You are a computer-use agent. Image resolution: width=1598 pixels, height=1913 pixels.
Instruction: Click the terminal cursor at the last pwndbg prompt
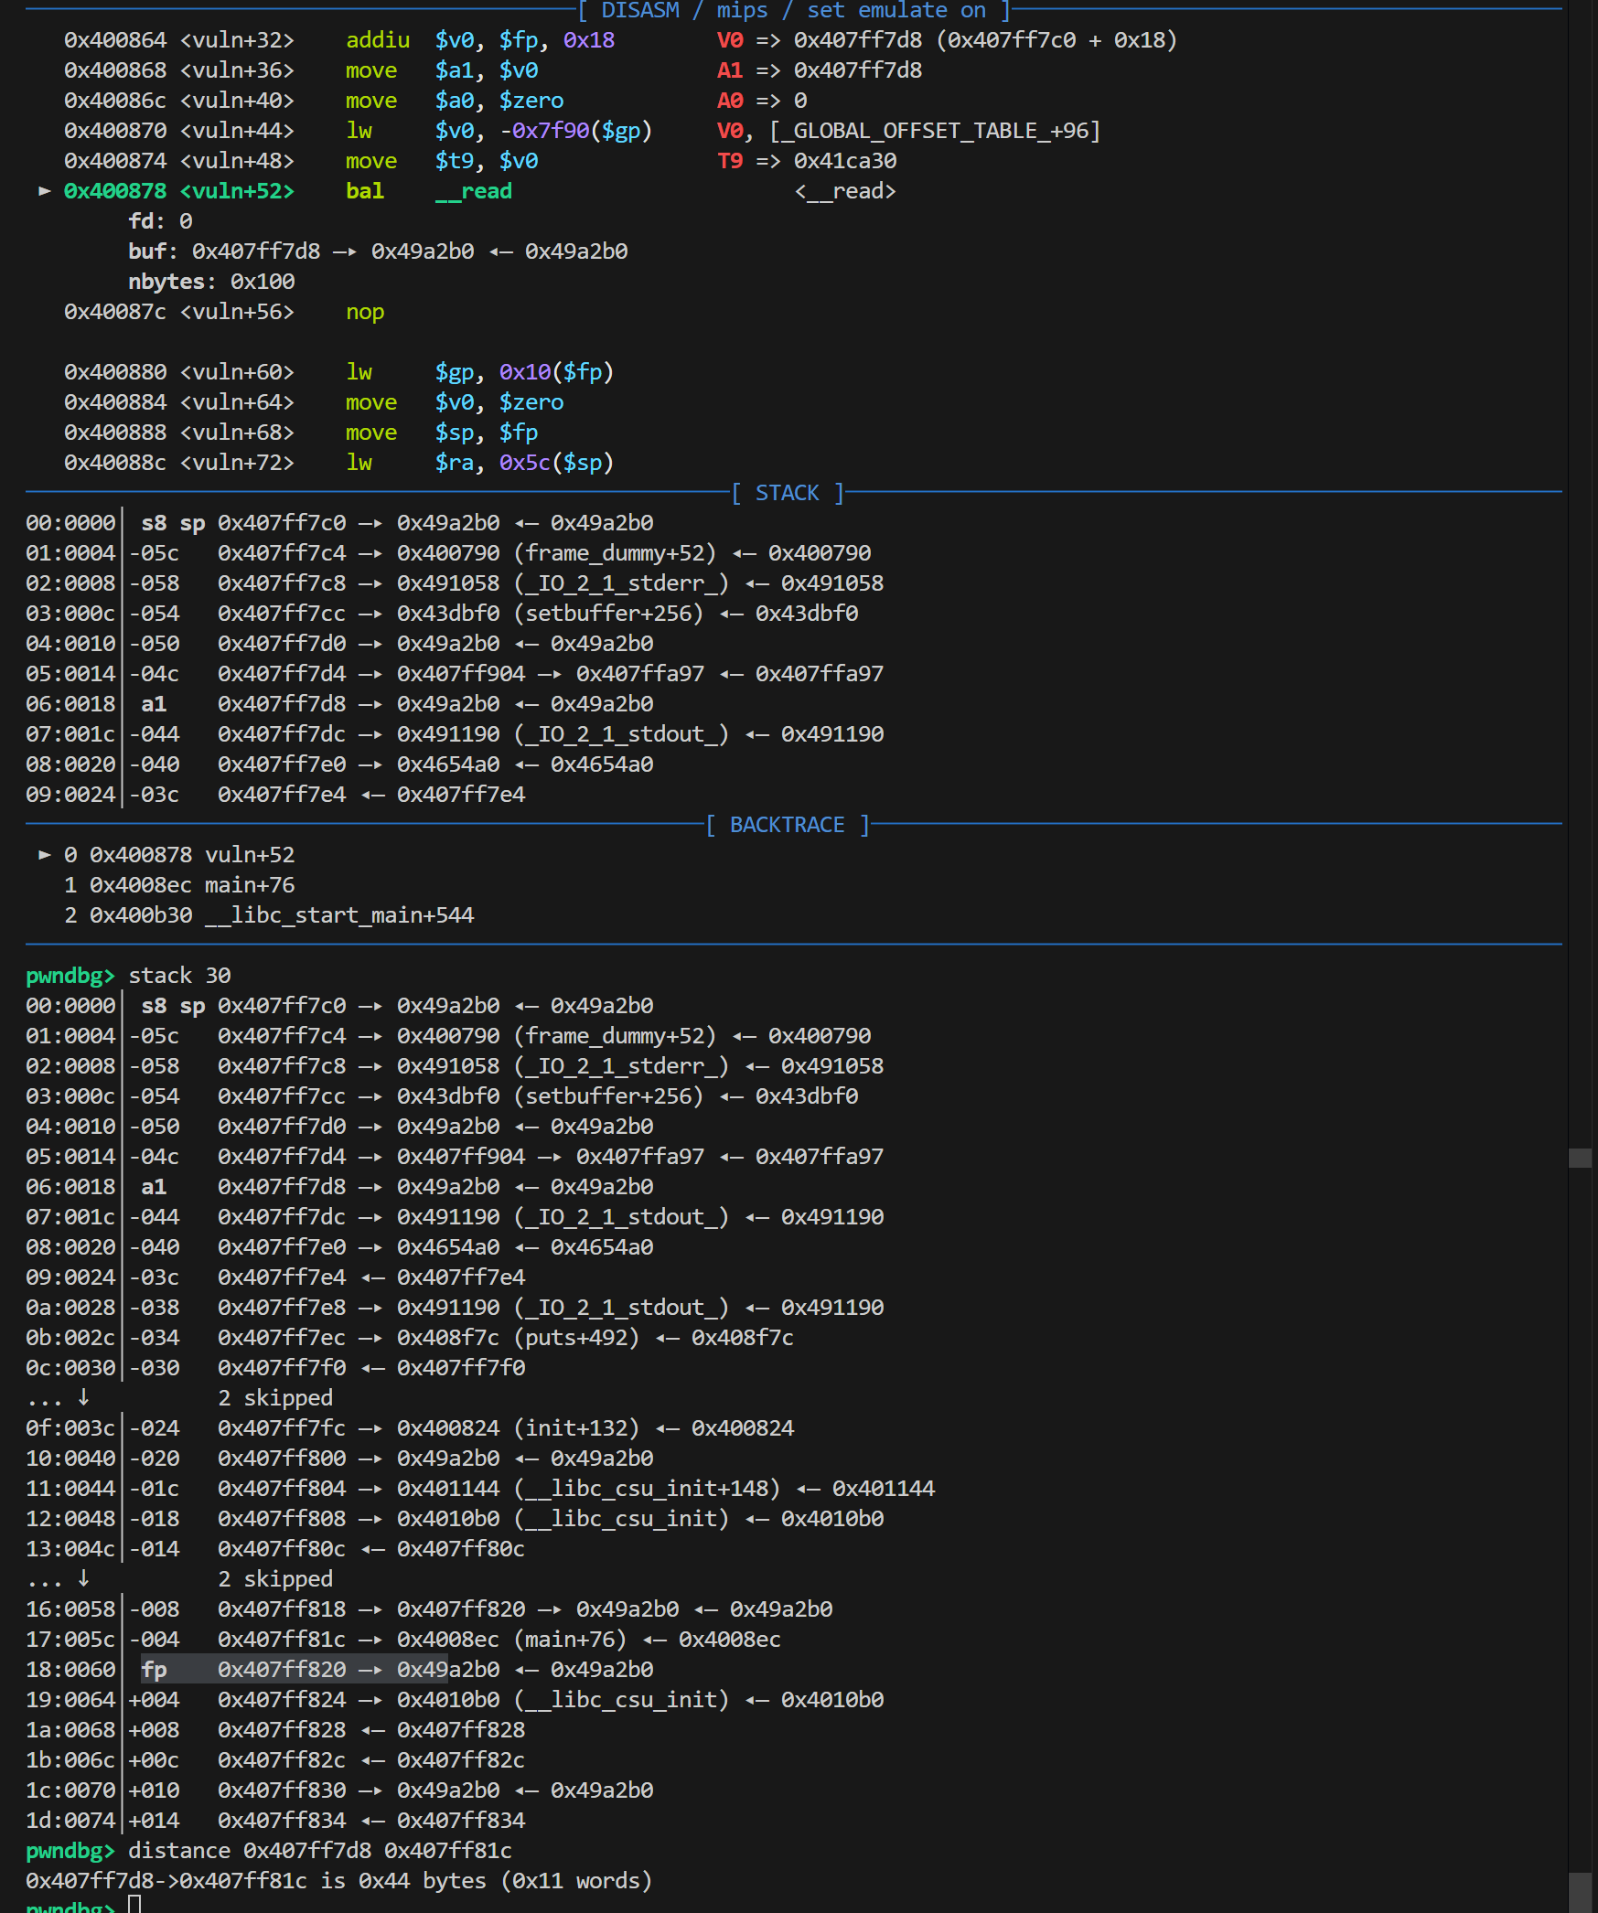(x=134, y=1906)
